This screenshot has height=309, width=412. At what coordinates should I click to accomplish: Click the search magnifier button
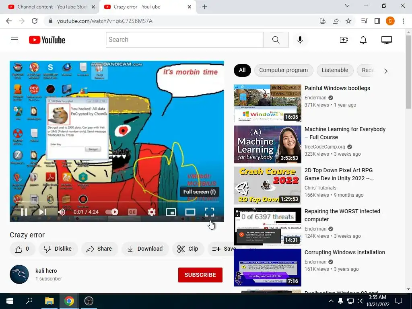pyautogui.click(x=276, y=40)
